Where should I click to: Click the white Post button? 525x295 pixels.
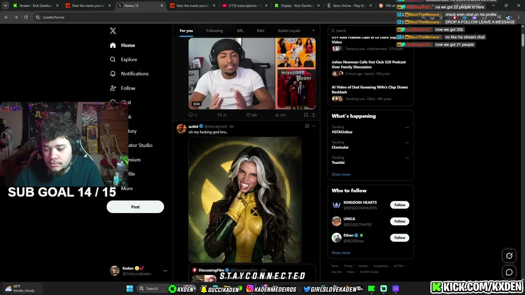pos(135,207)
